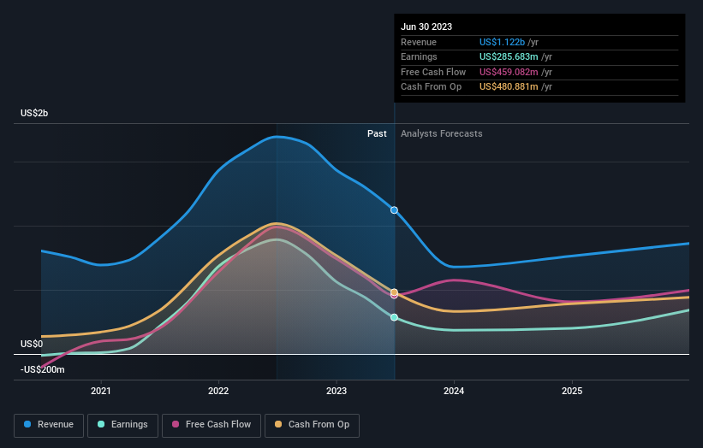Click the Cash From Op label in tooltip
Screen dimensions: 703x448
tap(431, 87)
